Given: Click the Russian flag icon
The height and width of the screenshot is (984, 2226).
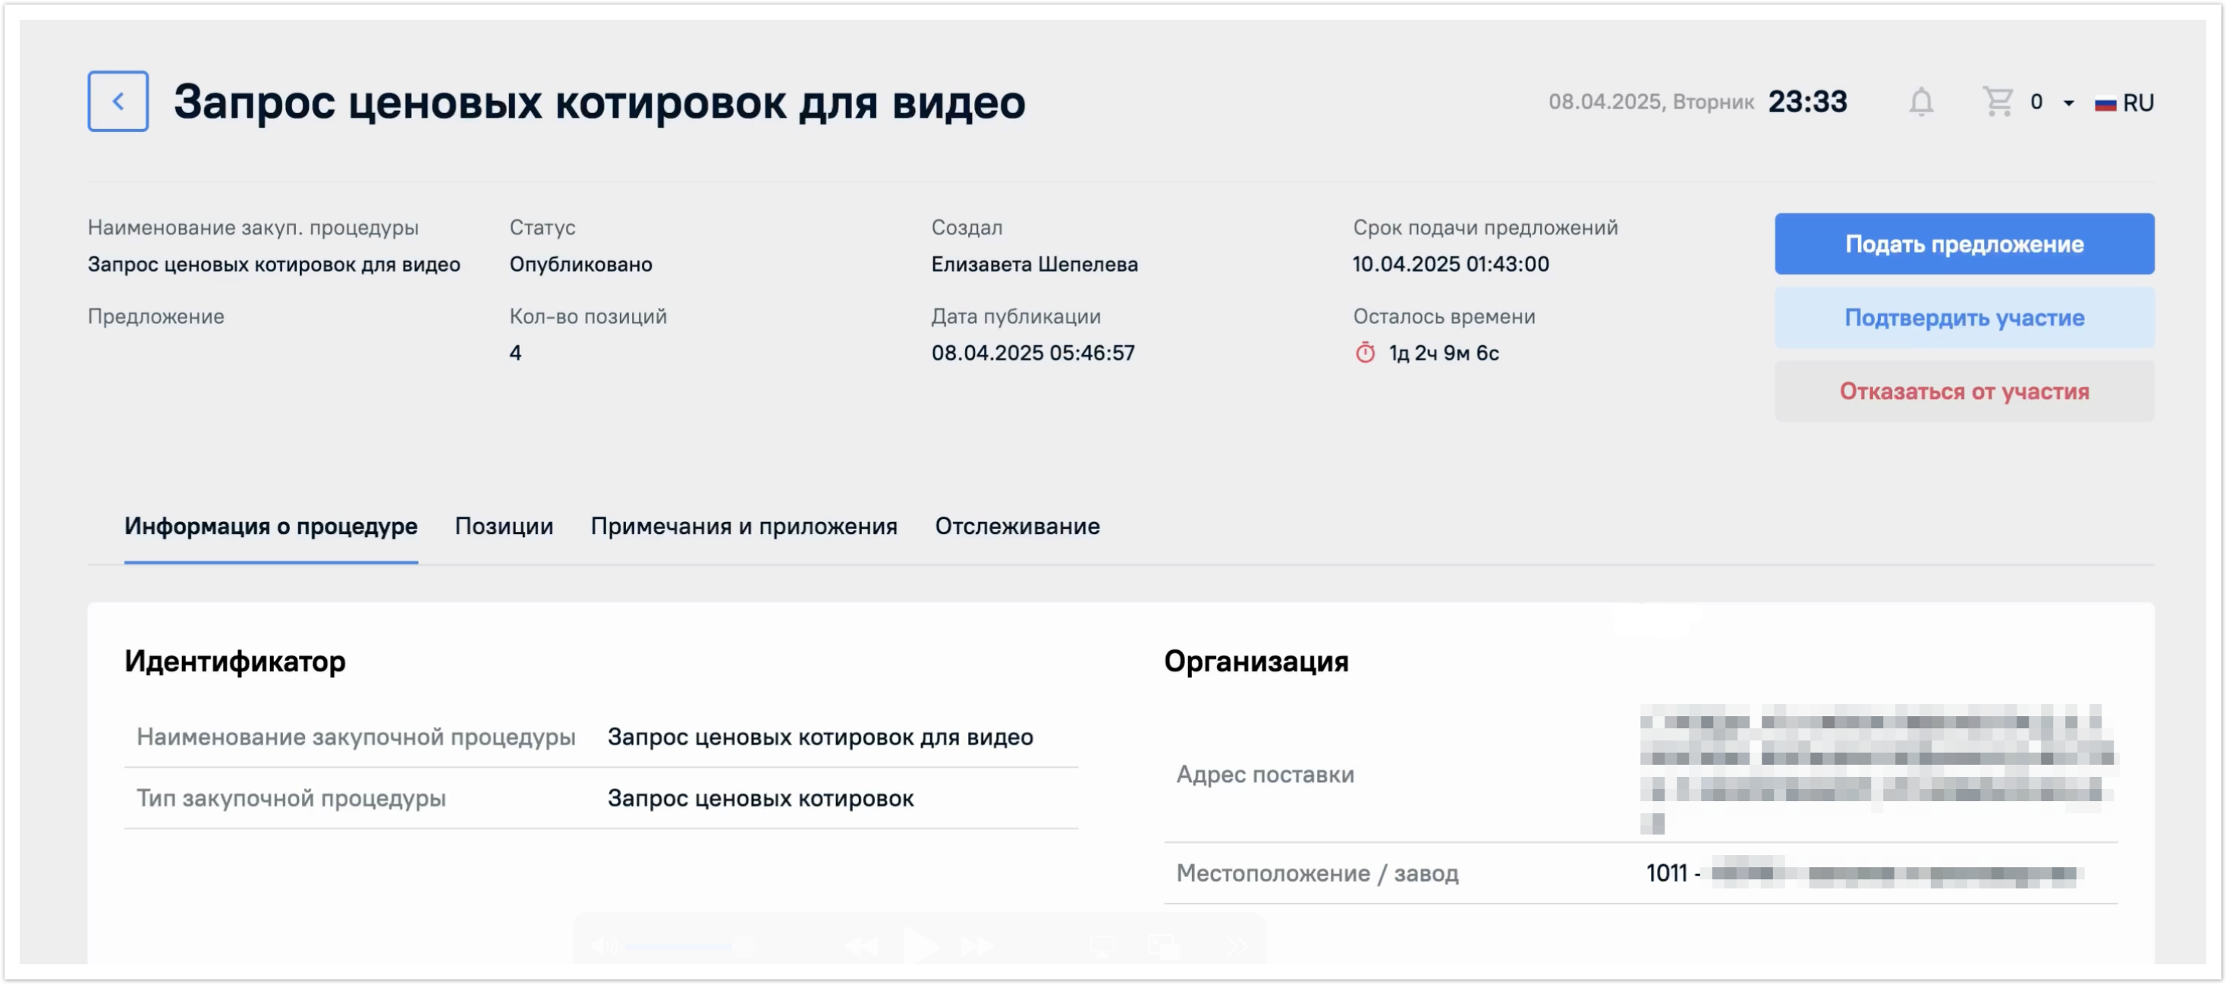Looking at the screenshot, I should point(2105,104).
